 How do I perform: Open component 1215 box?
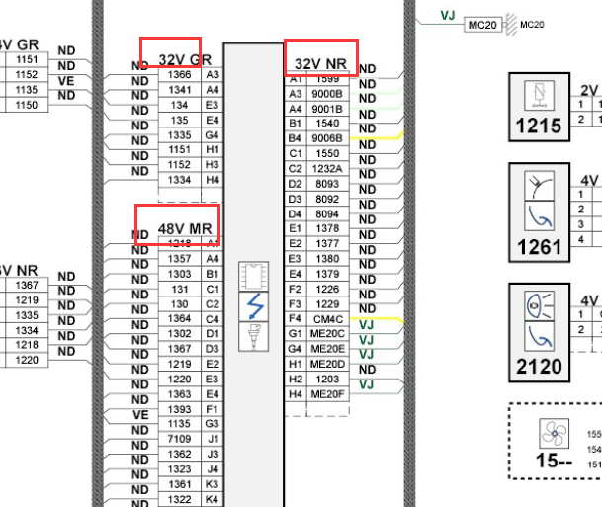tap(539, 107)
